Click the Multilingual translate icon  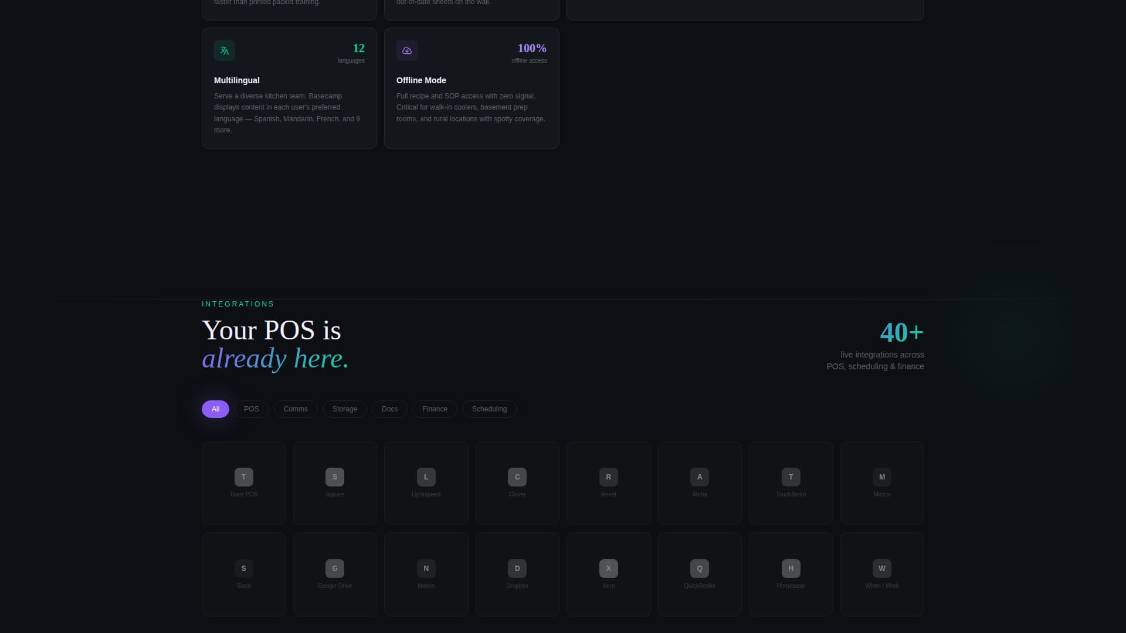225,50
